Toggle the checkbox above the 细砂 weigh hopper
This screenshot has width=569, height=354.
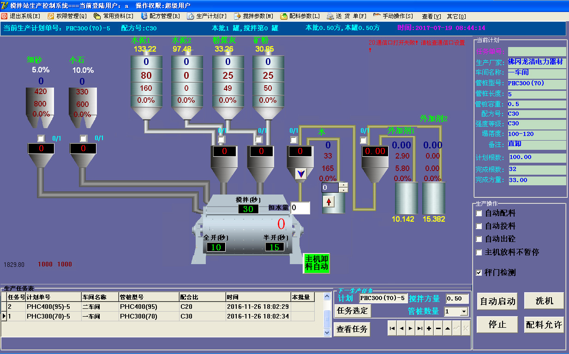coord(41,138)
